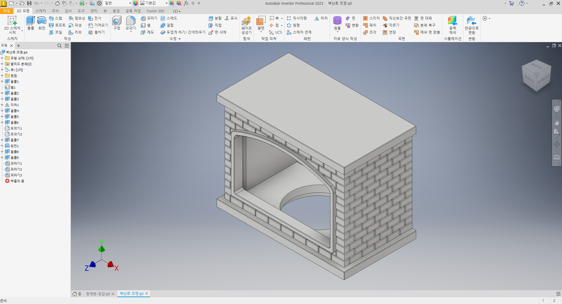This screenshot has width=562, height=304.
Task: Switch to the Fusion 360 ribbon tab
Action: [x=156, y=11]
